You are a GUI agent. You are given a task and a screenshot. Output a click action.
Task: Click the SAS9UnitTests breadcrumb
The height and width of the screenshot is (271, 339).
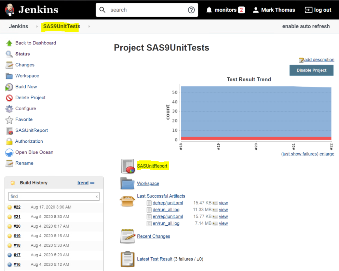pyautogui.click(x=62, y=26)
